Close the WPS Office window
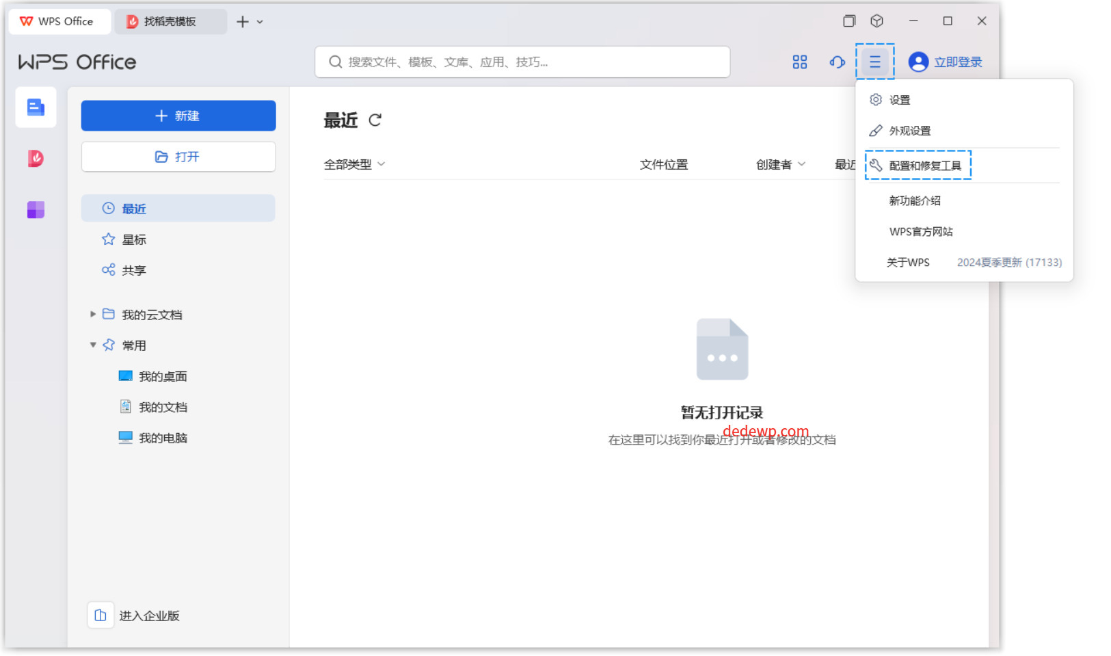This screenshot has height=656, width=1111. (x=982, y=21)
